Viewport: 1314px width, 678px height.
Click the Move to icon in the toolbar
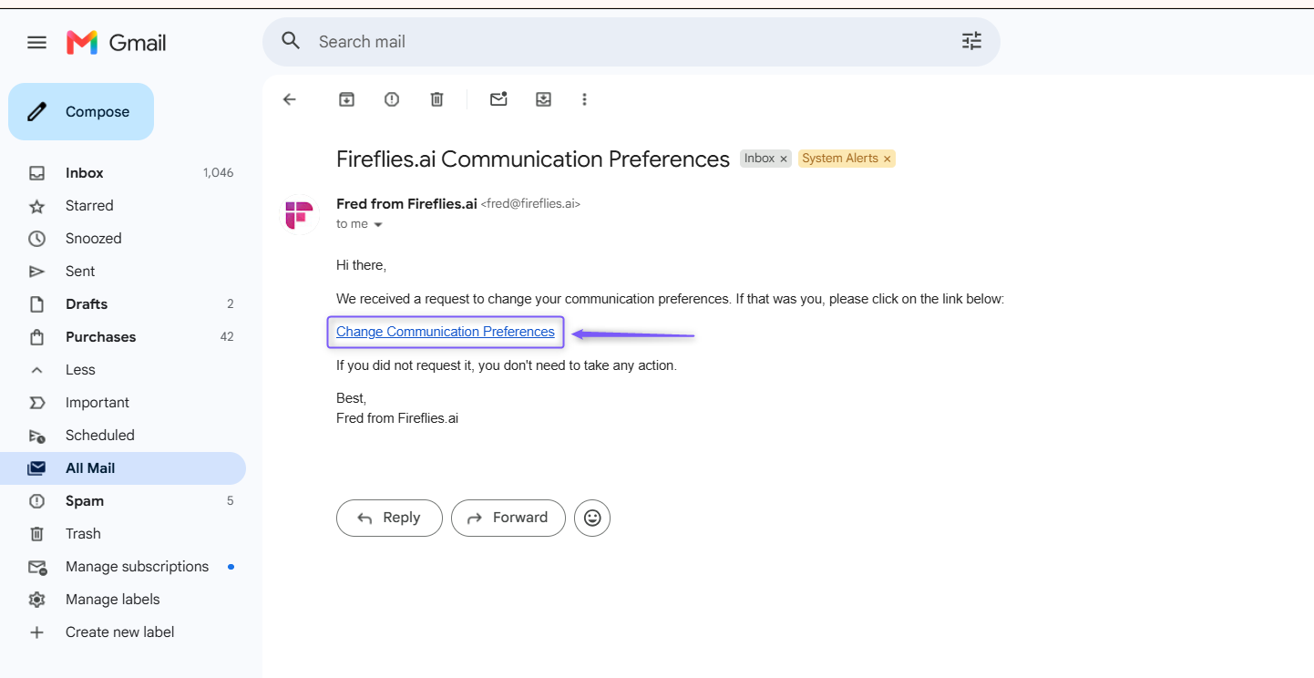tap(543, 99)
